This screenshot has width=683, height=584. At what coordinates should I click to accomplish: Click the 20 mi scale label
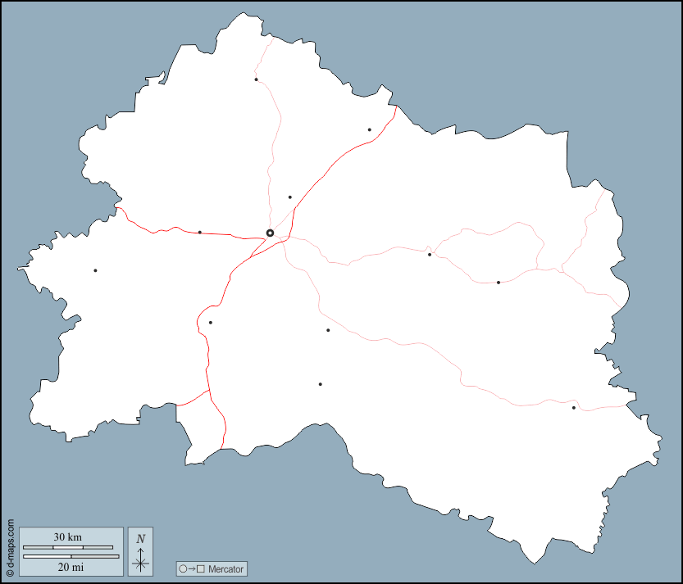click(68, 566)
